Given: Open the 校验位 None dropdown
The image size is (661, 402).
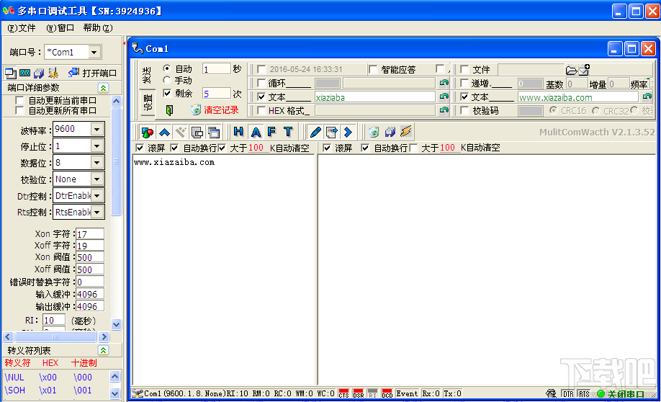Looking at the screenshot, I should 97,179.
